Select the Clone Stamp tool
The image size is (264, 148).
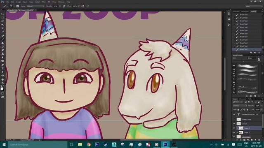pyautogui.click(x=2, y=43)
